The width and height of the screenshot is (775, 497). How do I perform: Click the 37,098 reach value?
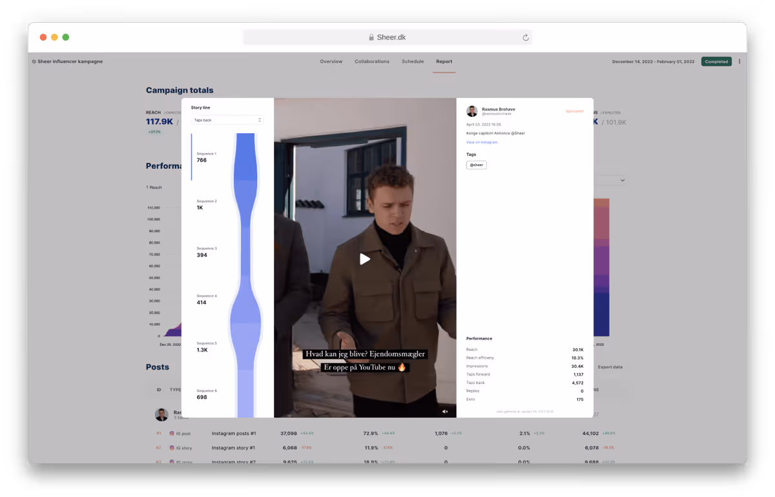pyautogui.click(x=289, y=433)
